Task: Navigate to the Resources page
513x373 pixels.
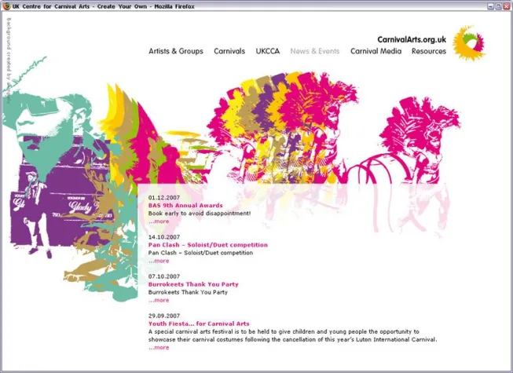Action: (429, 51)
